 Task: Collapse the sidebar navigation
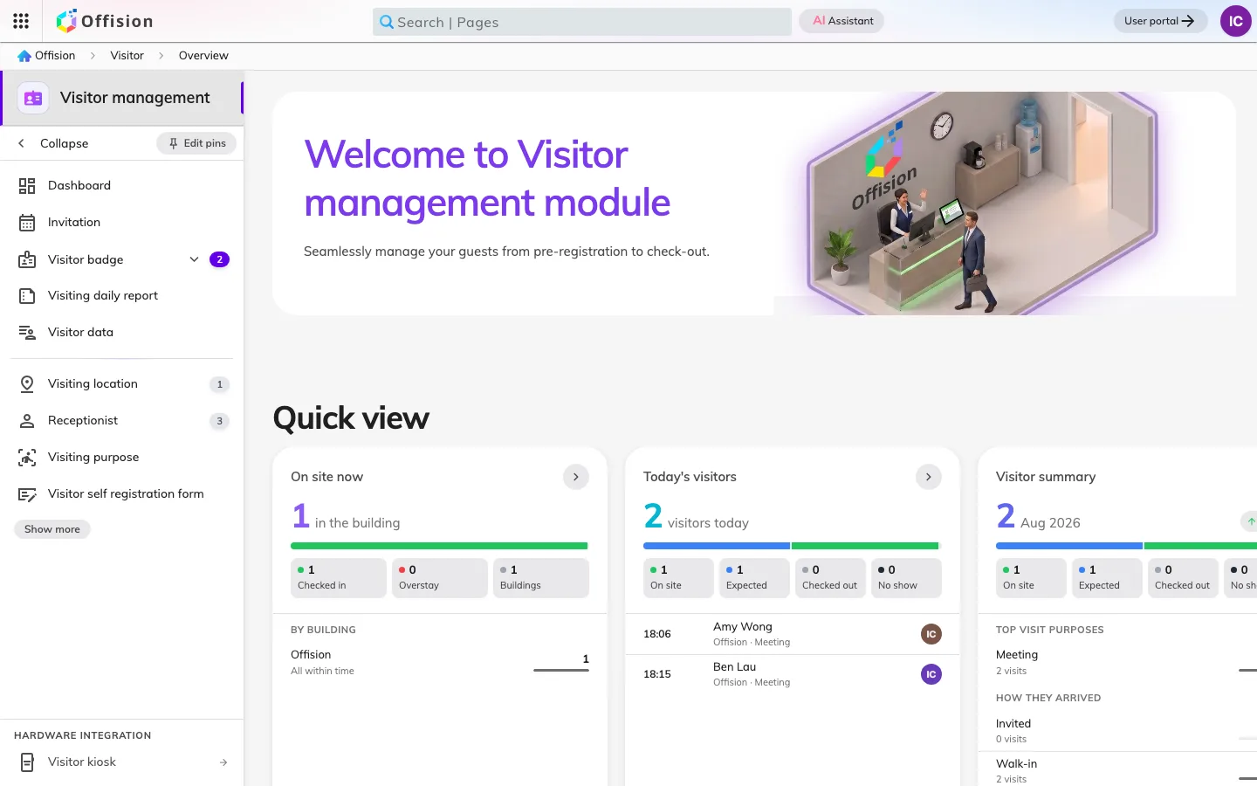[x=54, y=143]
